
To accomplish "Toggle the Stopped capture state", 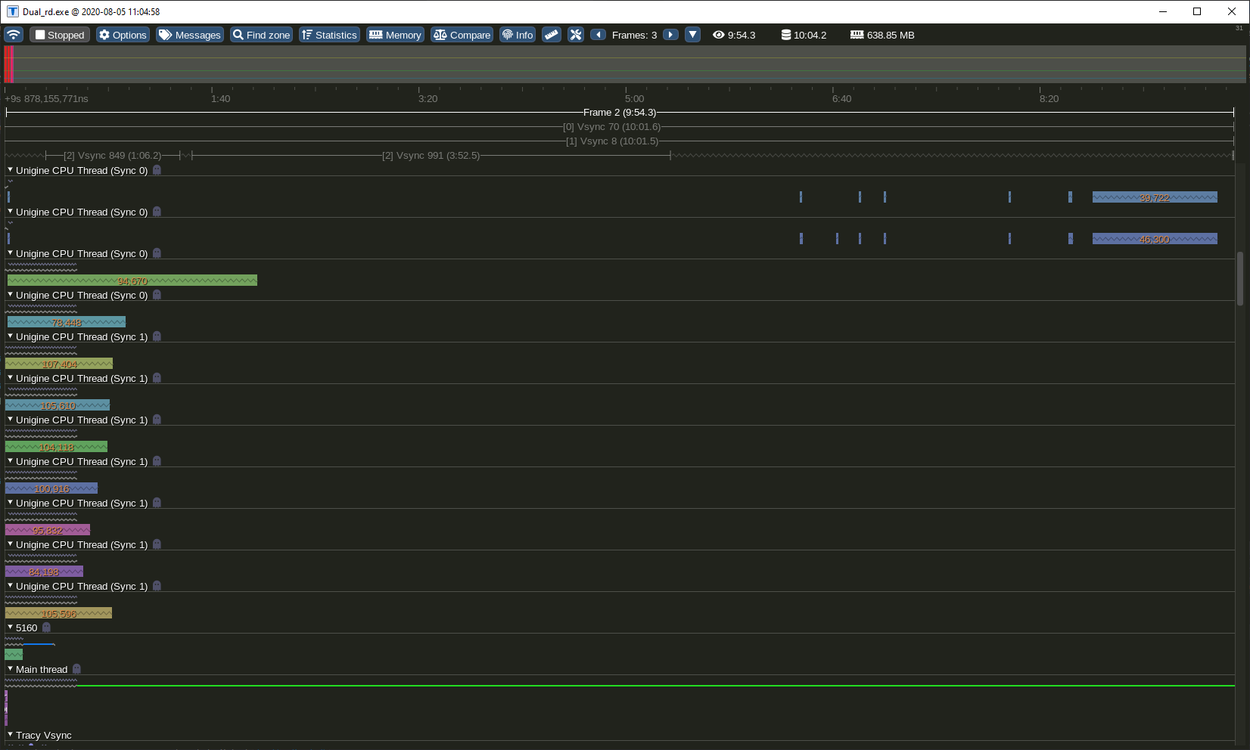I will 59,35.
